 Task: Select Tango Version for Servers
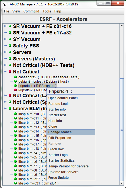pyautogui.click(x=71, y=166)
